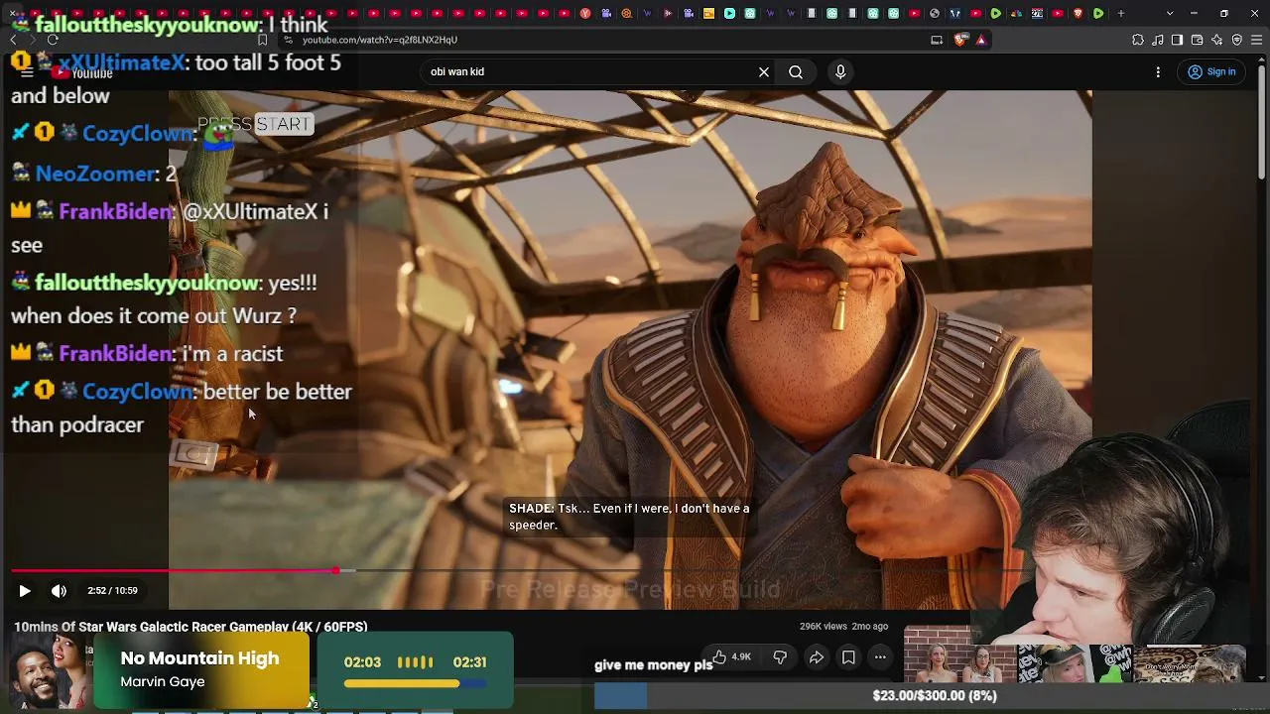
Task: Click the install/cast screen icon in address bar
Action: 937,40
